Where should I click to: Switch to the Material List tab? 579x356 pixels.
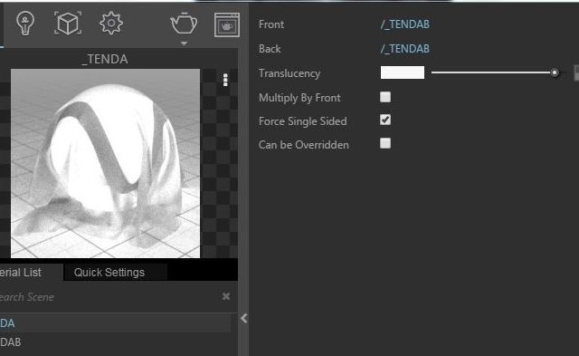pyautogui.click(x=31, y=273)
